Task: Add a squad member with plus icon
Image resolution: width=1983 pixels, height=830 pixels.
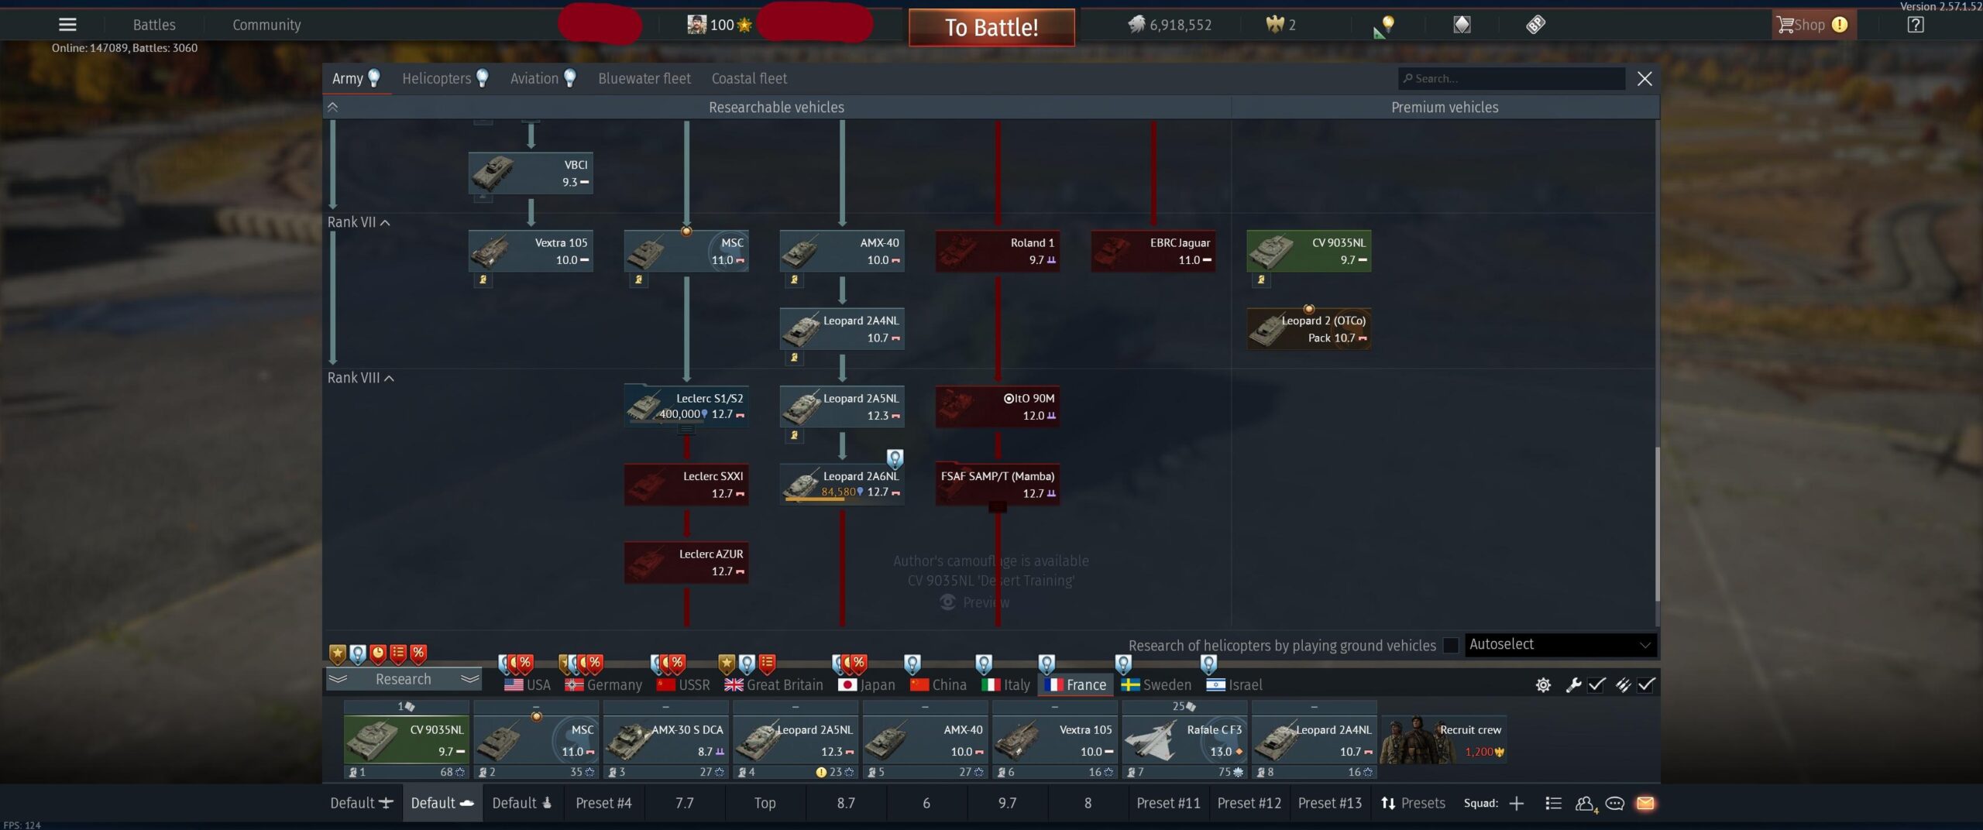Action: point(1517,804)
